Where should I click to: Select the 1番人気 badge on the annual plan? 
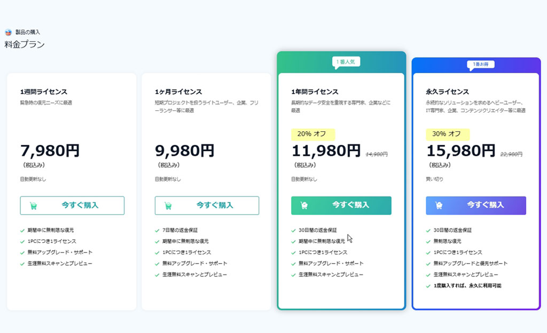(346, 62)
